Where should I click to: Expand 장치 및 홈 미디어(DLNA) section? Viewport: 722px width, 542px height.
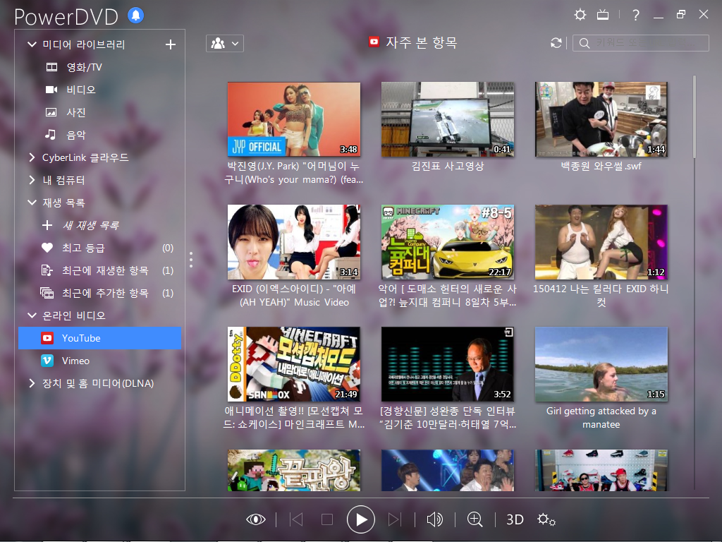[32, 383]
